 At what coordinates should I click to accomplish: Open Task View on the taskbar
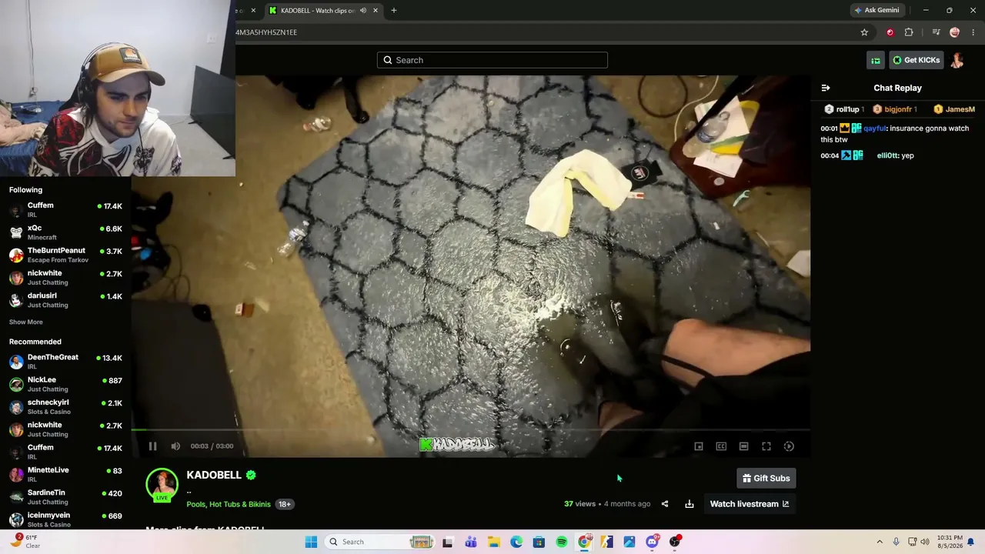point(448,542)
